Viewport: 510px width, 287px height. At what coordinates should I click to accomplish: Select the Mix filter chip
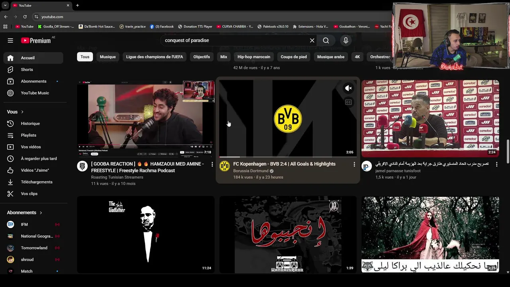point(224,57)
